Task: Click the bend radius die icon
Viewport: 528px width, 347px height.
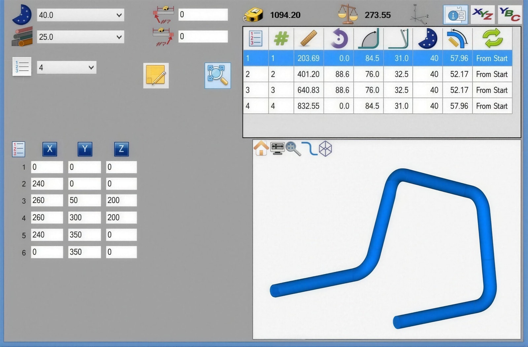Action: 22,15
